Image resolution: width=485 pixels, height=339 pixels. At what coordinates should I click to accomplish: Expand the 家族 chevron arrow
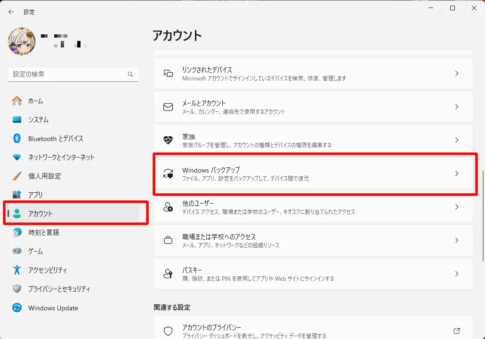point(457,140)
